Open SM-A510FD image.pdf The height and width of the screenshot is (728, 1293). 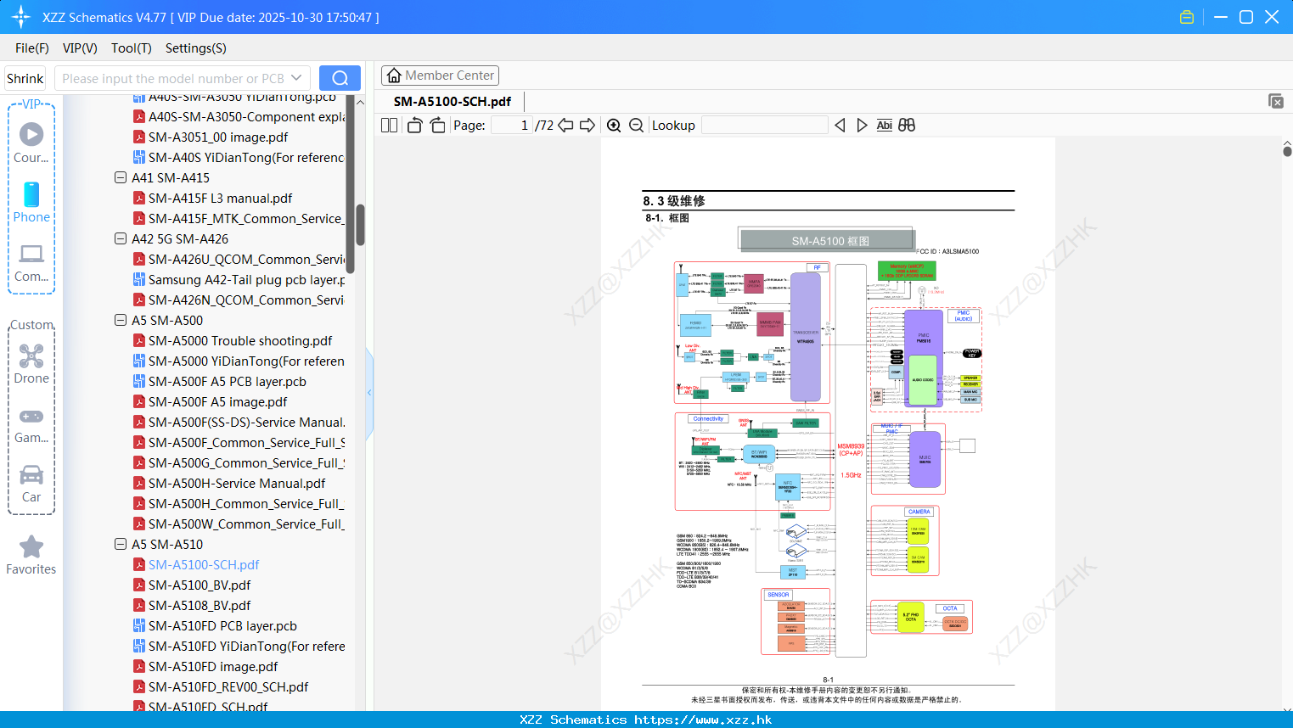213,666
